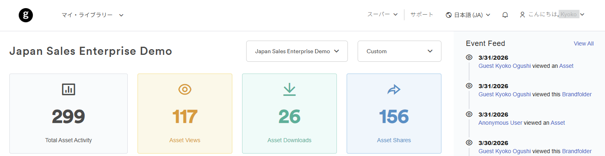This screenshot has width=605, height=156.
Task: Click the Event Feed heading
Action: click(485, 43)
